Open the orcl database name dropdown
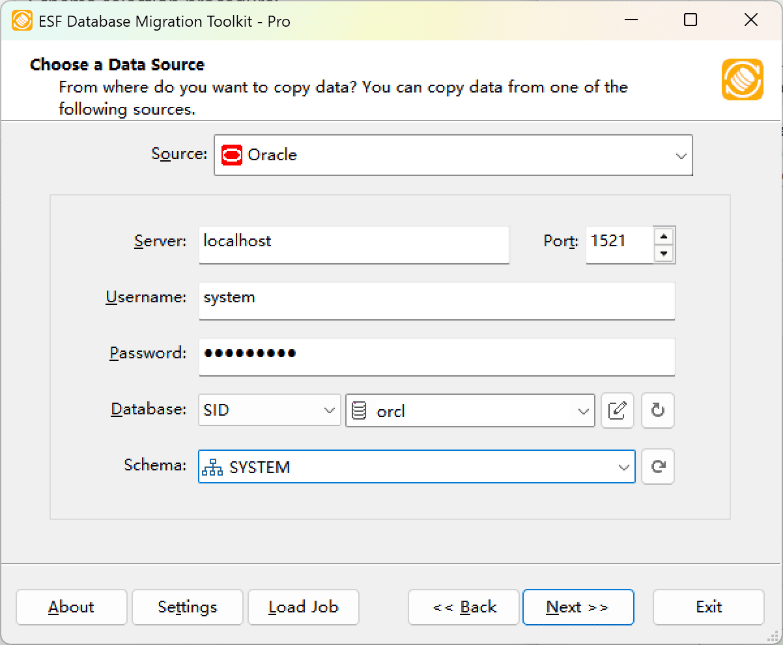The width and height of the screenshot is (783, 645). coord(582,410)
